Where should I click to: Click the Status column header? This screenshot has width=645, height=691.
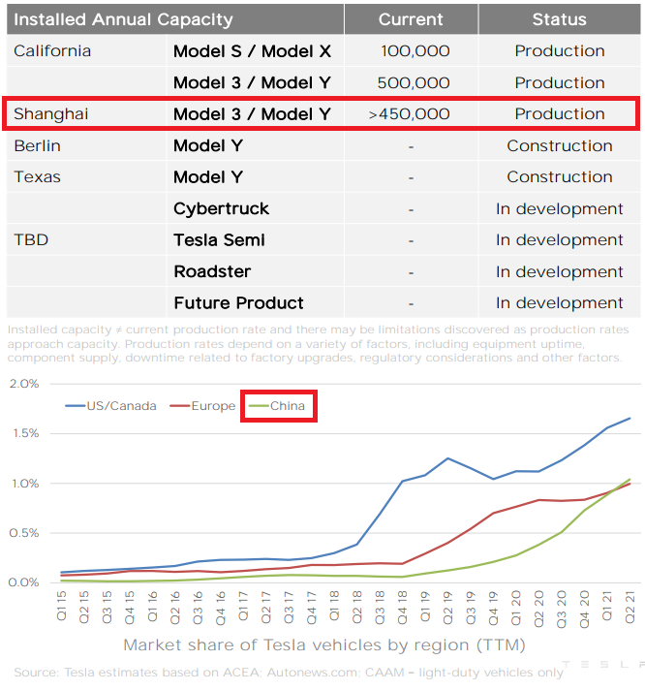pyautogui.click(x=559, y=19)
